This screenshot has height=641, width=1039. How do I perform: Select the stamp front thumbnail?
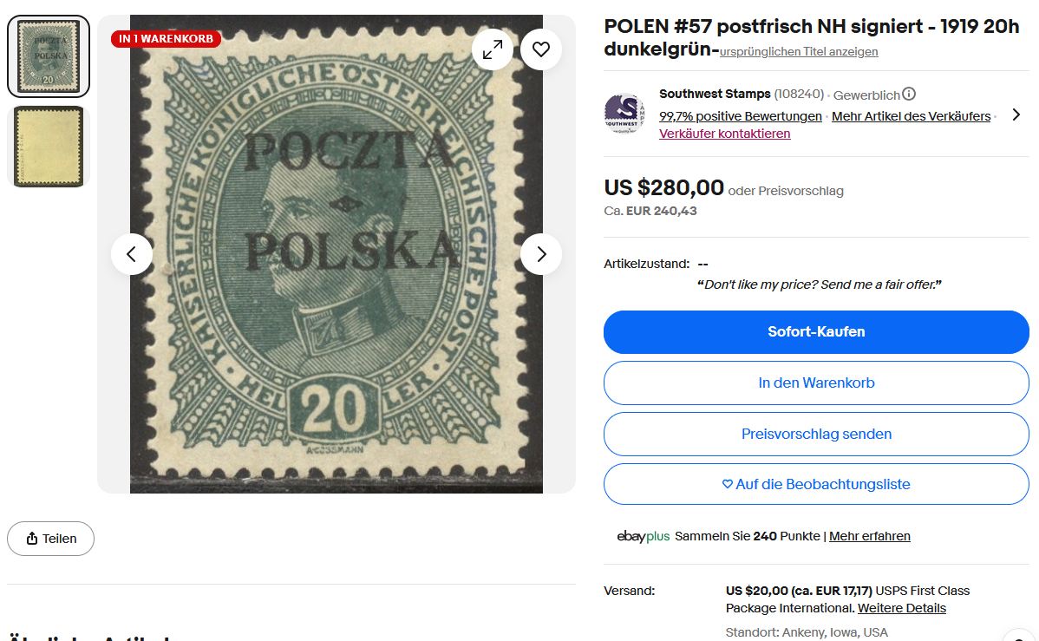point(49,56)
